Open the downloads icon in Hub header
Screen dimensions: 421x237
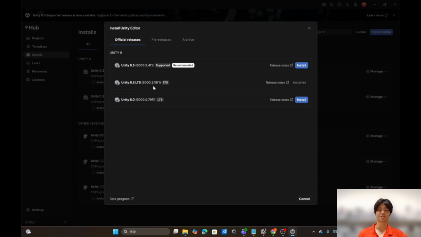pos(347,5)
